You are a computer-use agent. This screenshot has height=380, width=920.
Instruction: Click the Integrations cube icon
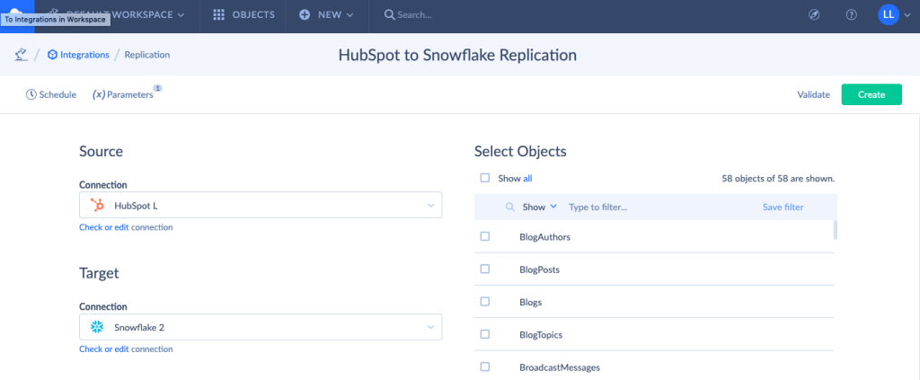coord(52,55)
